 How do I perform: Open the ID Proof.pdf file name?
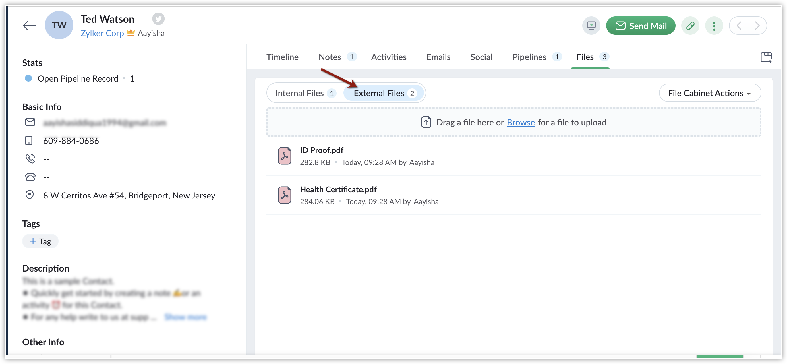click(x=321, y=150)
